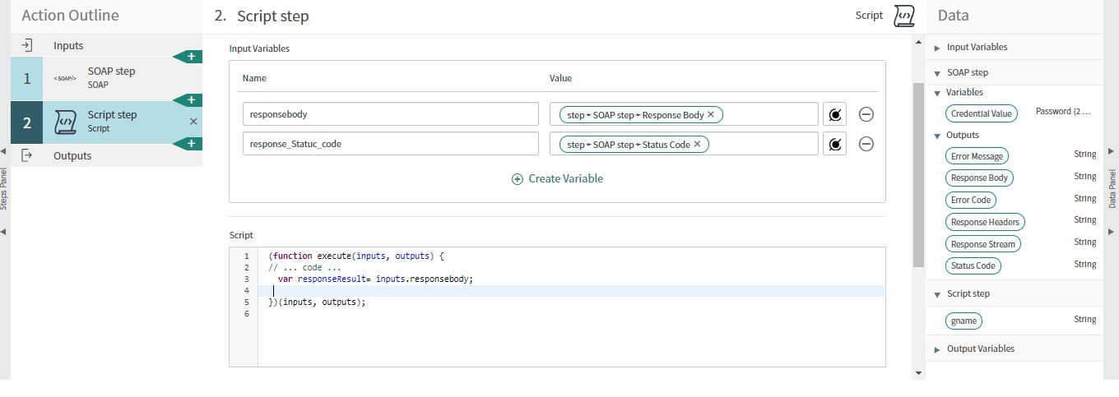Remove the responsebody variable row
1119x397 pixels.
pyautogui.click(x=866, y=114)
